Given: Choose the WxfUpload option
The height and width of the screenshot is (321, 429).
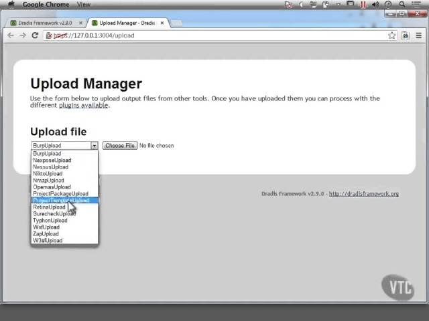Looking at the screenshot, I should 64,227.
